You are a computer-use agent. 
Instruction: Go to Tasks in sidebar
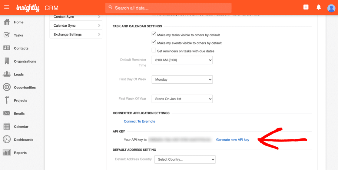pos(18,35)
